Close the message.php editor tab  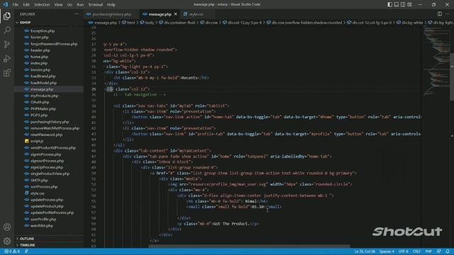coord(175,14)
